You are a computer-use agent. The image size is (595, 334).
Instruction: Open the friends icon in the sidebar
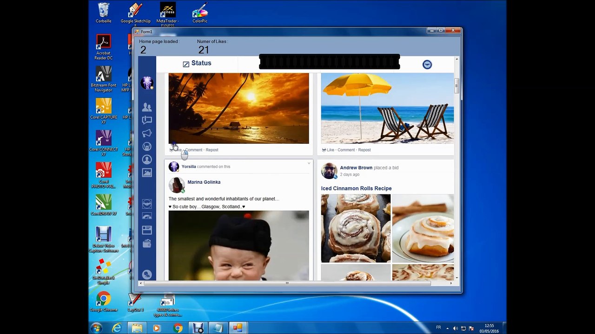pos(147,107)
